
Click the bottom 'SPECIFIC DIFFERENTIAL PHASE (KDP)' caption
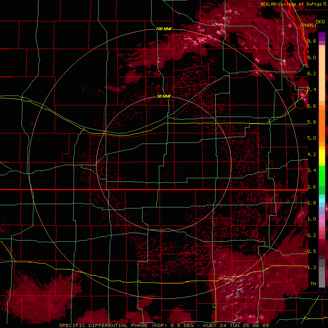point(114,325)
